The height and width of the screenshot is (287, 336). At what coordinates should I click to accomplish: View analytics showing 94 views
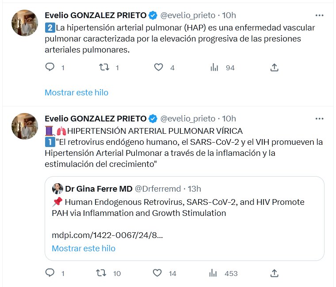click(215, 67)
